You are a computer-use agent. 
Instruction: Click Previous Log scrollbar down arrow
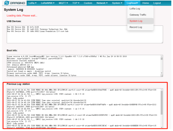click(162, 127)
